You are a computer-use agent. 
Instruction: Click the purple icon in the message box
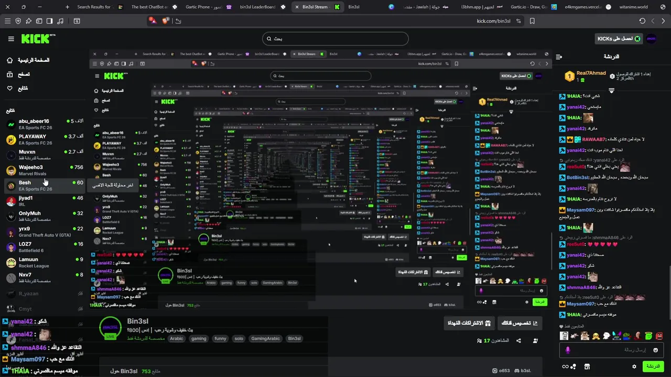pos(568,350)
